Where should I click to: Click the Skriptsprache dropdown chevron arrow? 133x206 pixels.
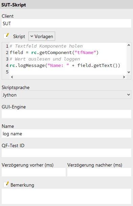[129, 95]
